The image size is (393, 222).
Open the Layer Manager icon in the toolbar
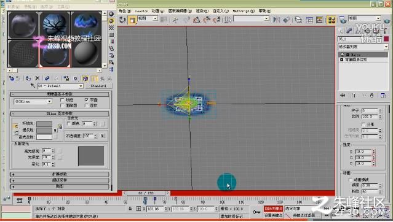tap(298, 20)
